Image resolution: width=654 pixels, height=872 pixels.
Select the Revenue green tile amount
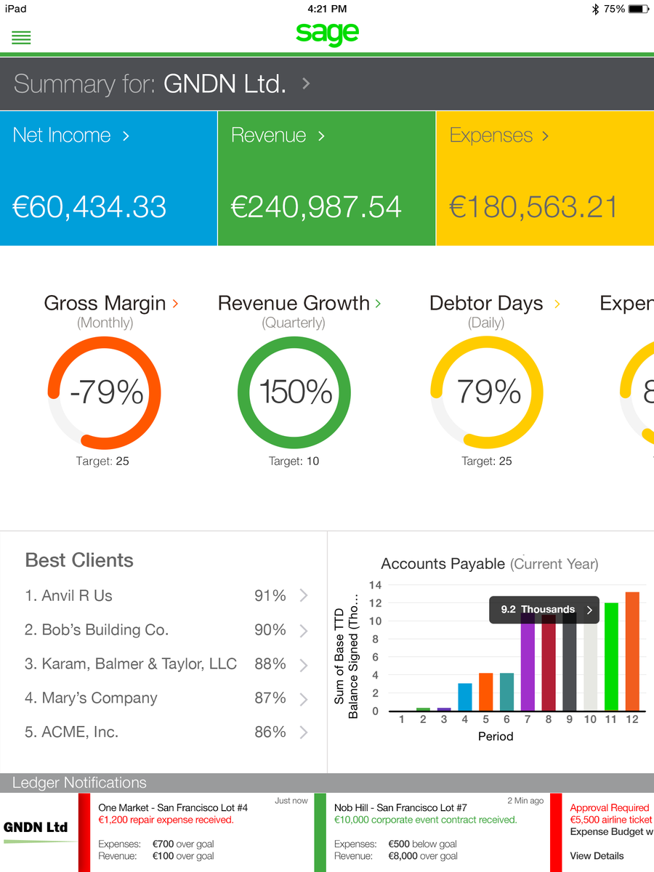click(316, 207)
